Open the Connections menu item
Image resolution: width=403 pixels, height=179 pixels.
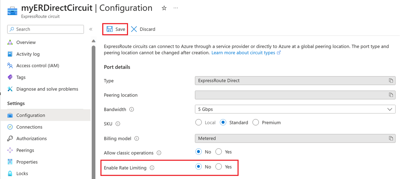pyautogui.click(x=29, y=127)
